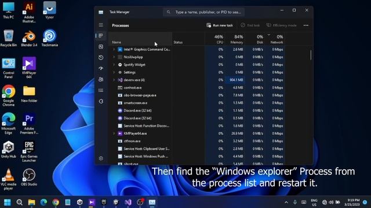Expand the Spotify Widget process group
This screenshot has width=371, height=208.
[114, 65]
